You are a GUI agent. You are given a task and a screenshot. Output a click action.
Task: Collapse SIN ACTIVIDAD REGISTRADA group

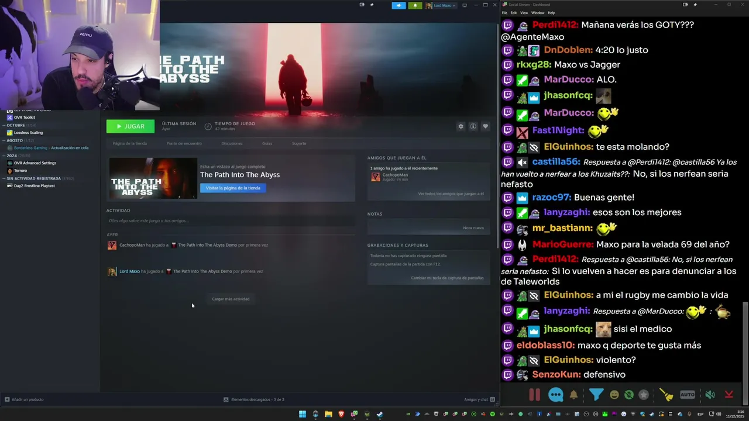(x=33, y=178)
